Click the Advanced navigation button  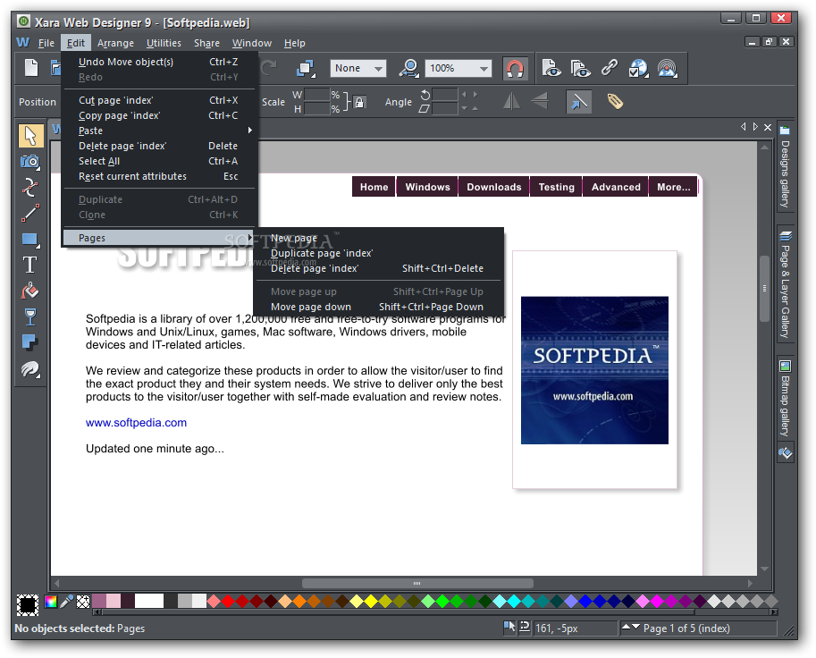[616, 187]
